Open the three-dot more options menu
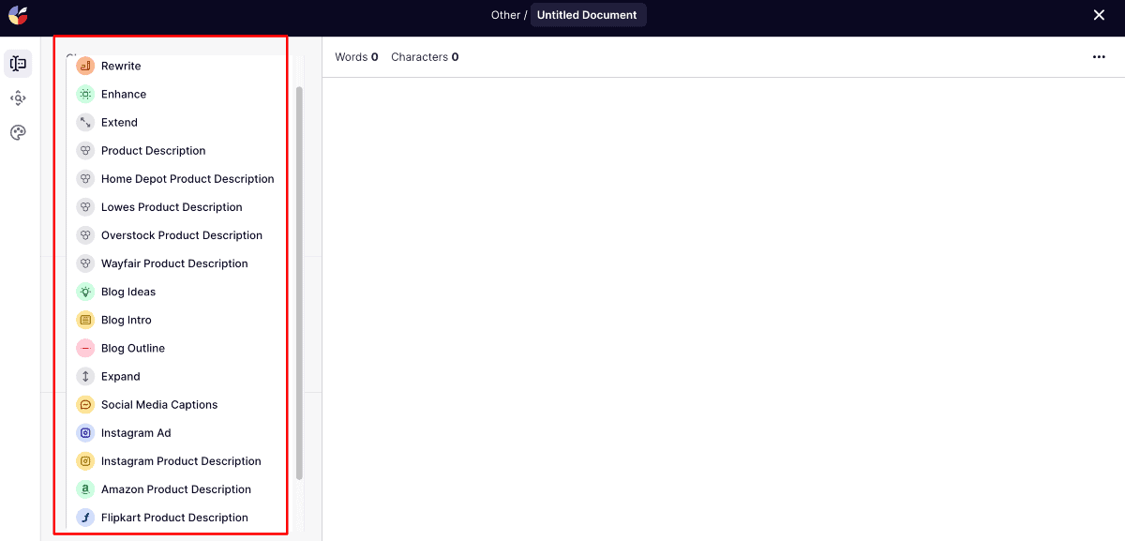The width and height of the screenshot is (1125, 541). tap(1099, 57)
